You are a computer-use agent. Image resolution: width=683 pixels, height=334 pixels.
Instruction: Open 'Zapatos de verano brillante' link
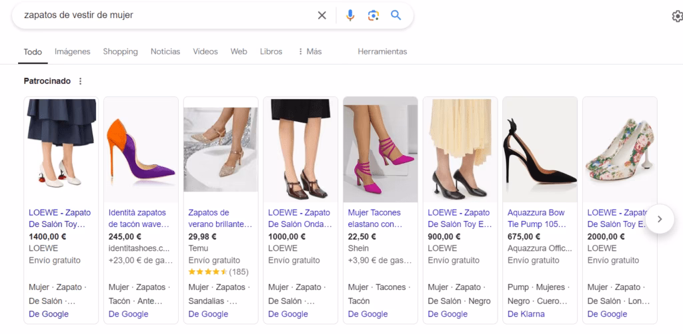[220, 218]
